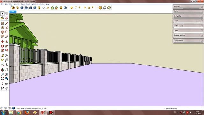Open Google Chrome from the taskbar

click(19, 112)
